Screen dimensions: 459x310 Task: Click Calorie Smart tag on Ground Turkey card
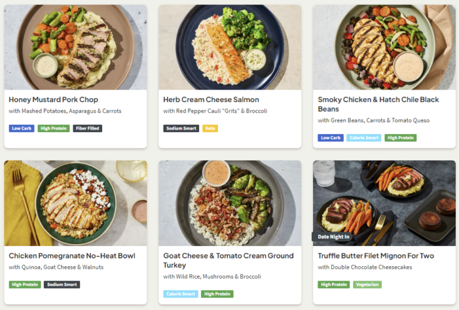coord(181,294)
